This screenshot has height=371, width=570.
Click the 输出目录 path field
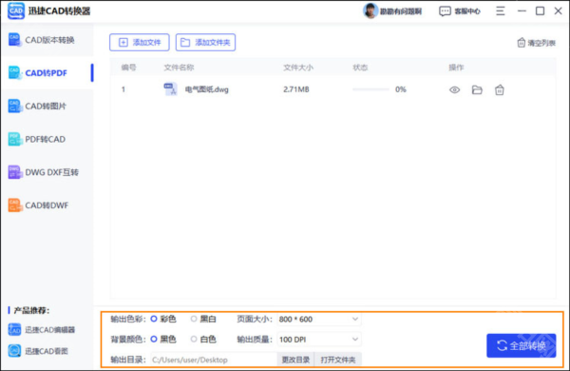point(214,360)
